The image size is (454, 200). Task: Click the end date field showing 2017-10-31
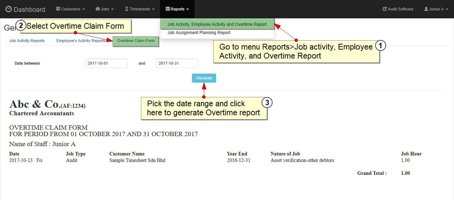[177, 63]
